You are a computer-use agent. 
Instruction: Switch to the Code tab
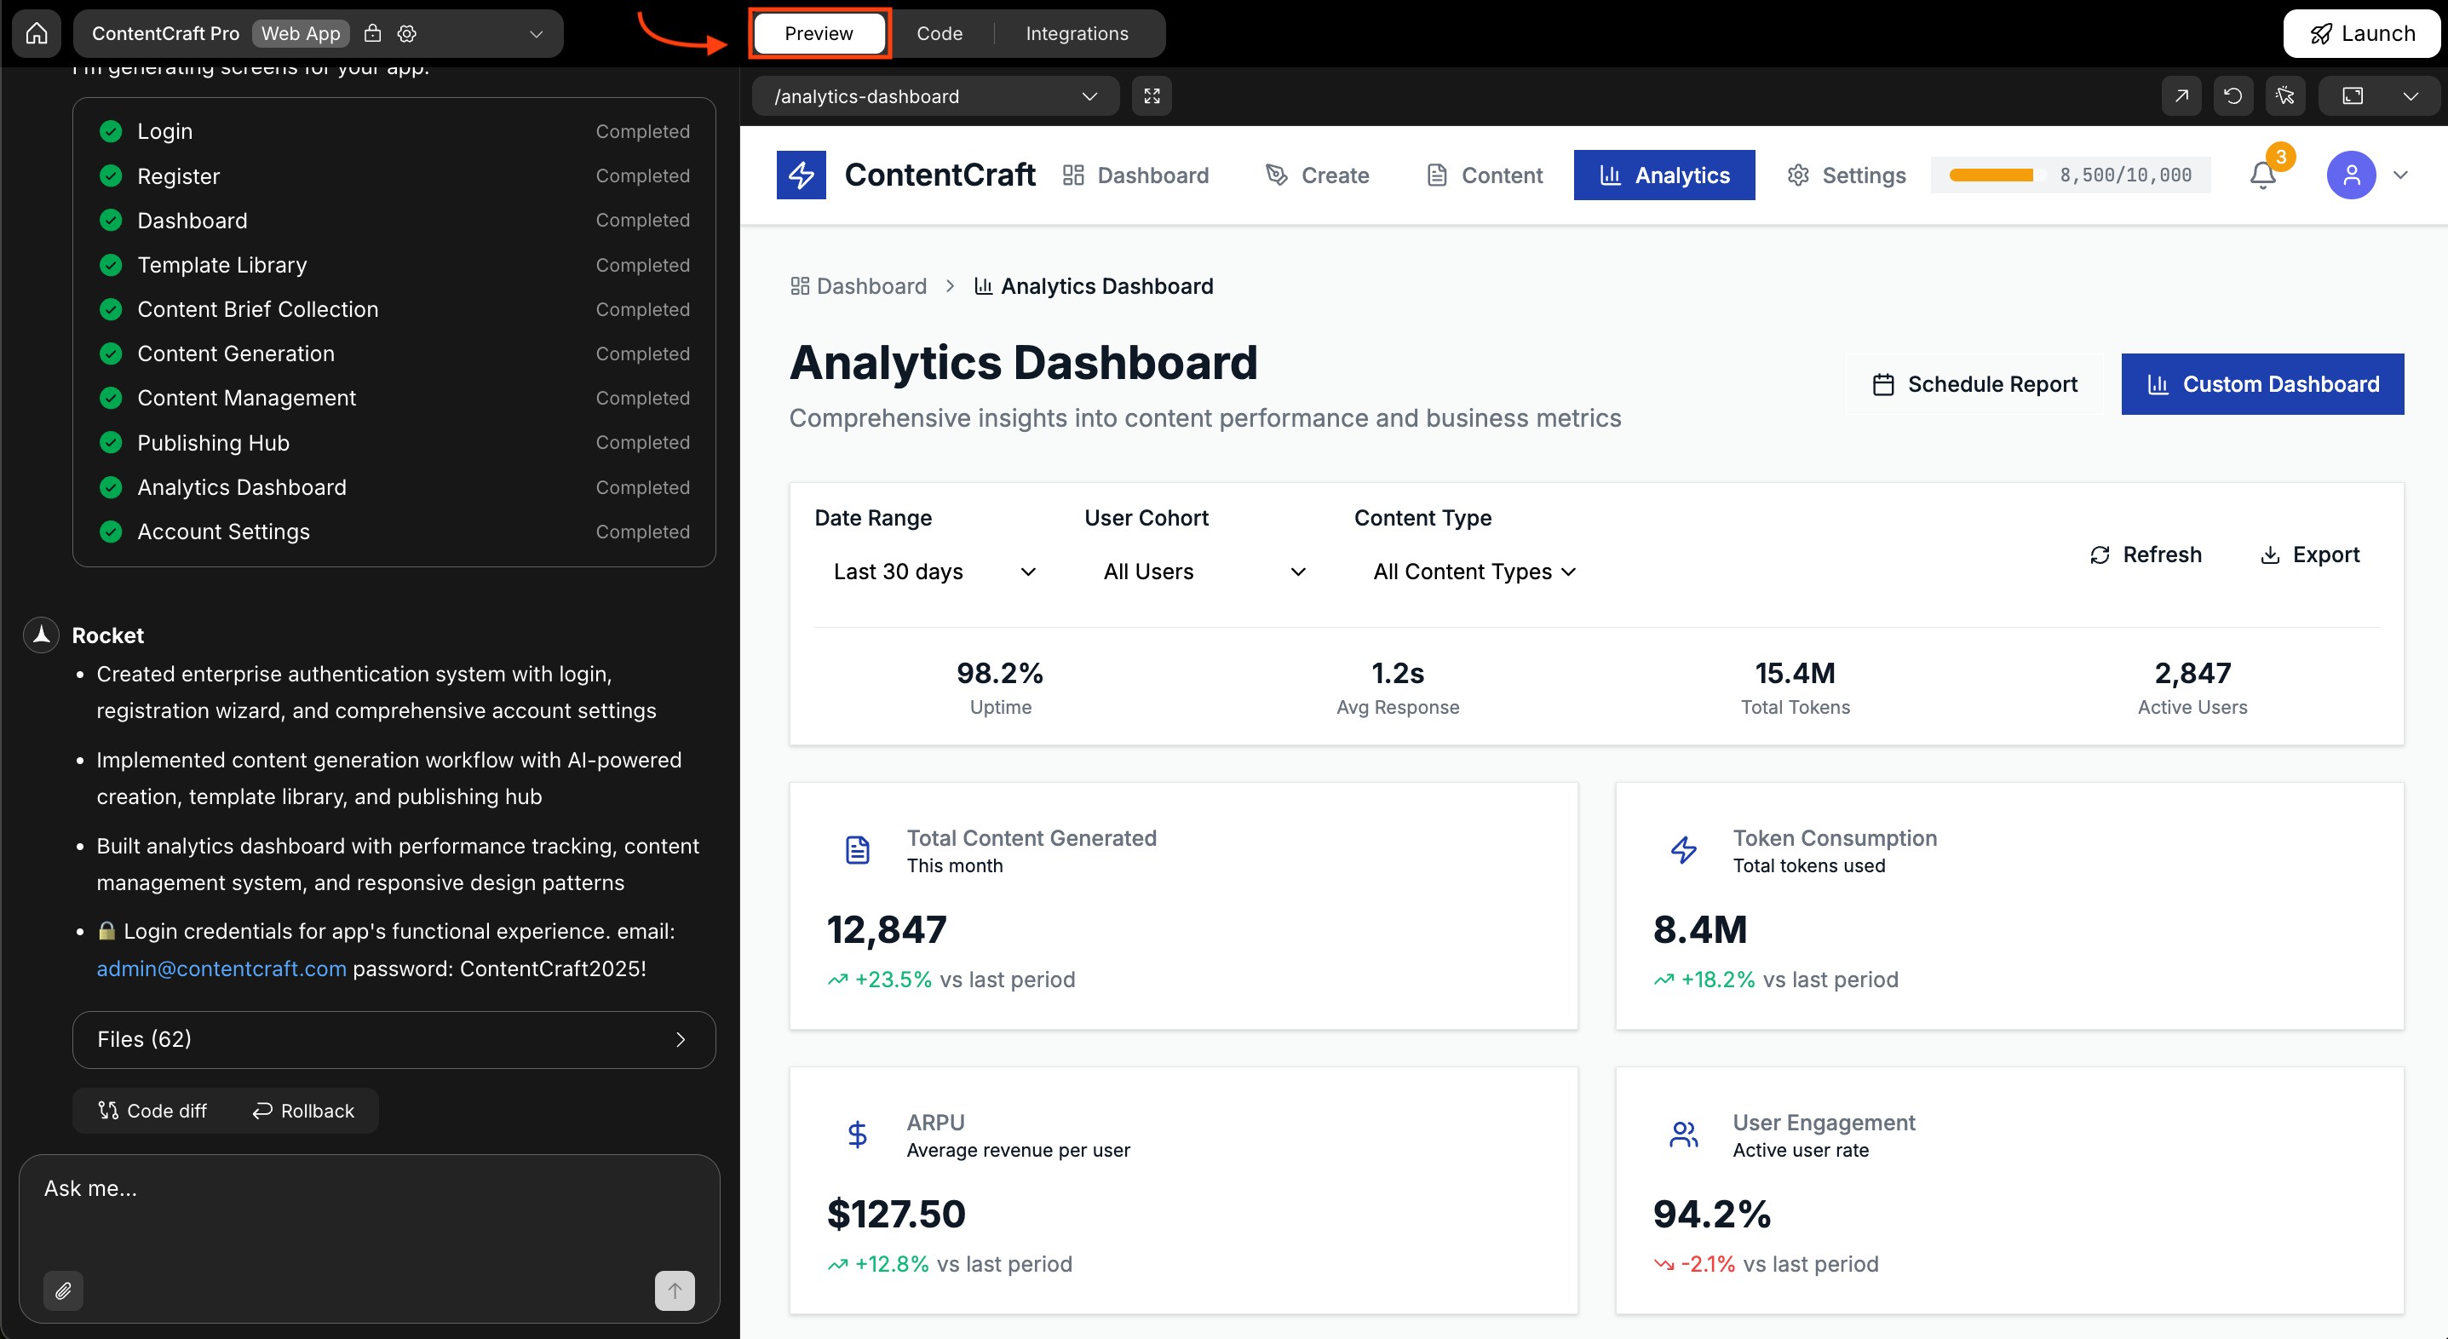click(939, 32)
